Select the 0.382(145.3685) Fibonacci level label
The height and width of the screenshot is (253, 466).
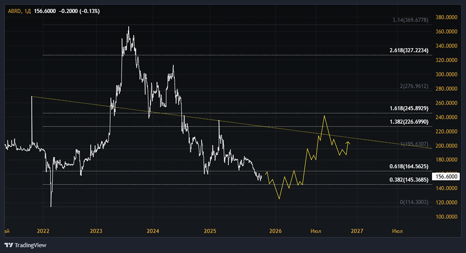click(409, 180)
